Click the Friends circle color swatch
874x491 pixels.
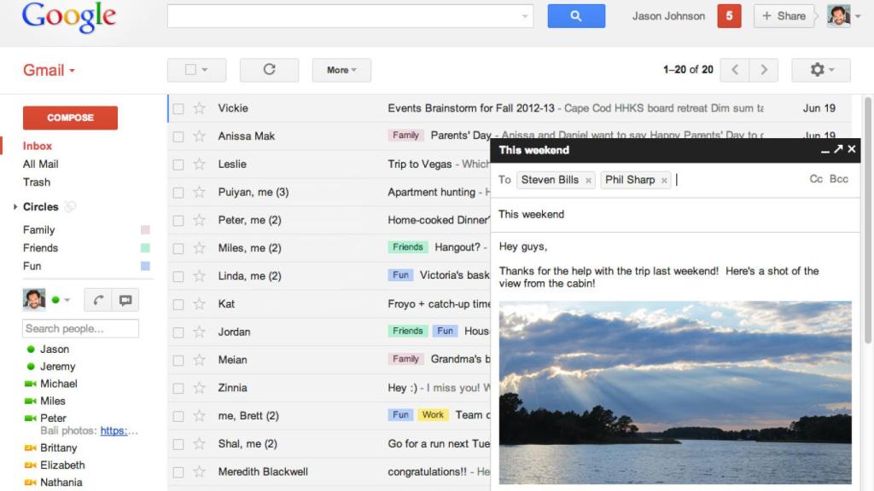pos(145,248)
